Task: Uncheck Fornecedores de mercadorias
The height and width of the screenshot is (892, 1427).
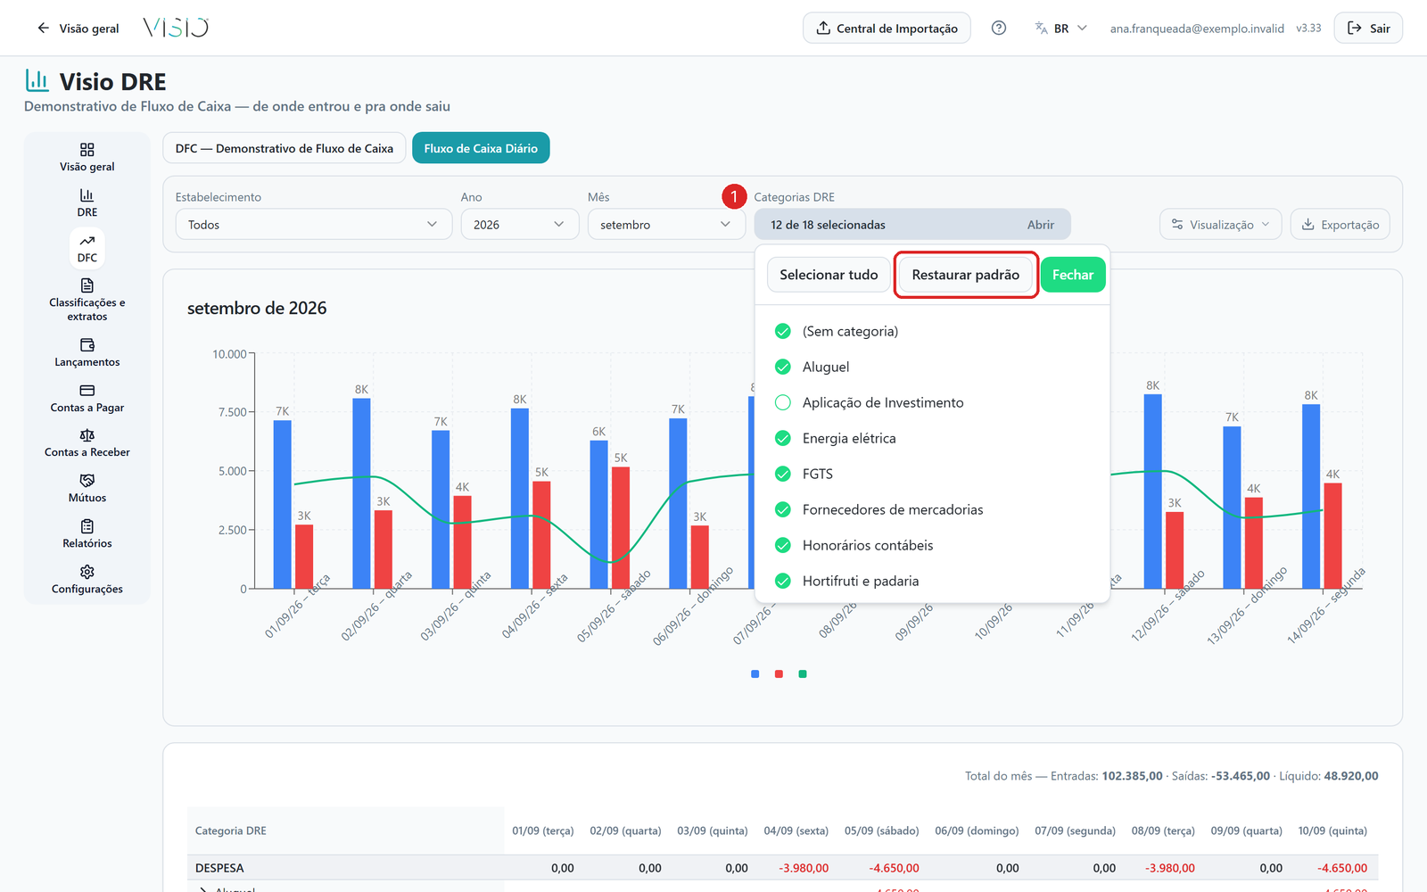Action: point(783,509)
